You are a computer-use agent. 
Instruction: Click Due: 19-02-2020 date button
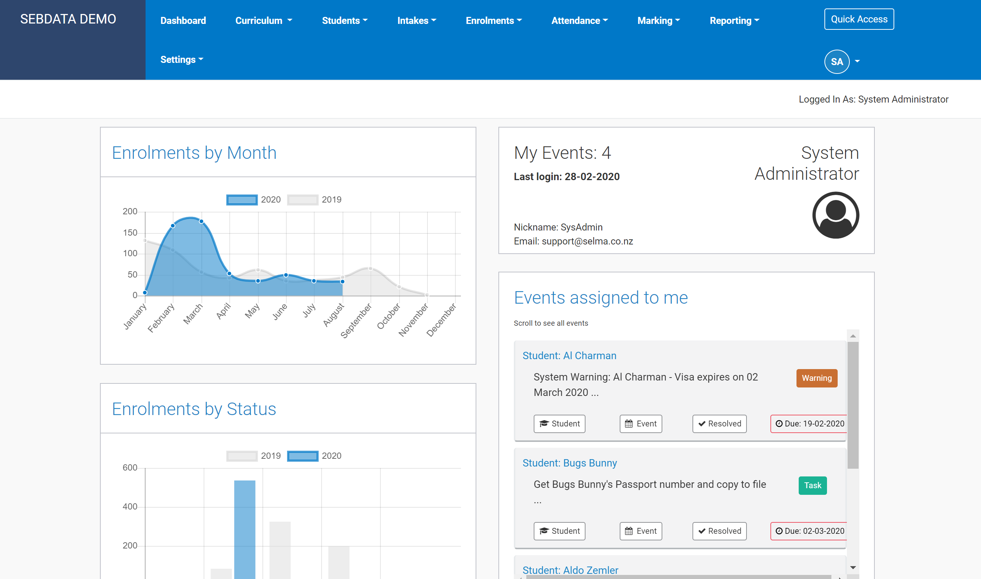pos(809,424)
